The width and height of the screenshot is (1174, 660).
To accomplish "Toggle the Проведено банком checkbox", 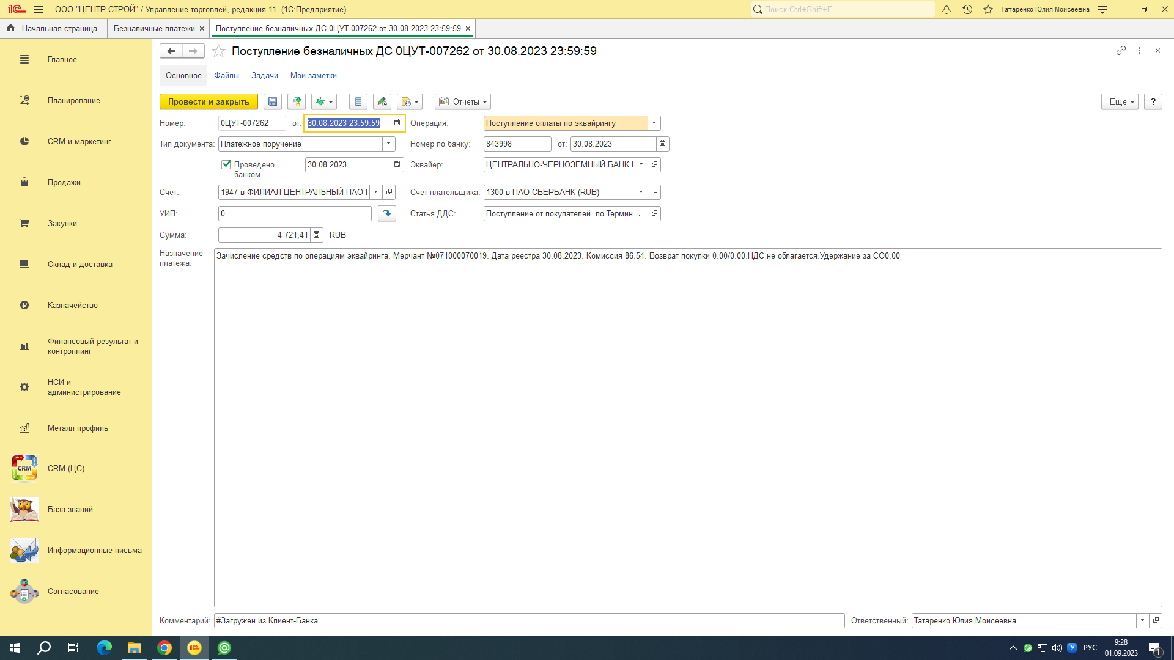I will [226, 164].
